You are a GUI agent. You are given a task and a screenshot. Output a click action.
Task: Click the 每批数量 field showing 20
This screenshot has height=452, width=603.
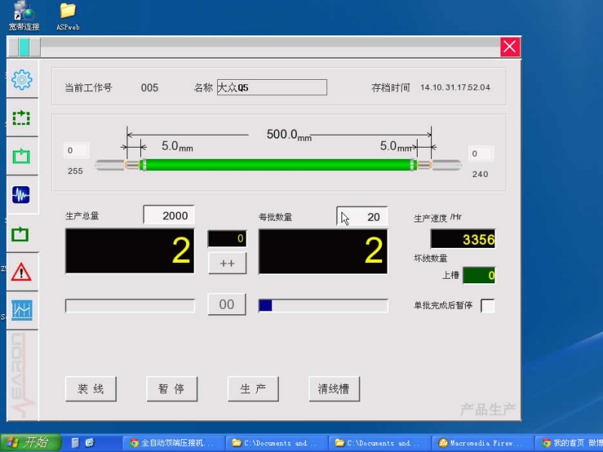pos(363,217)
